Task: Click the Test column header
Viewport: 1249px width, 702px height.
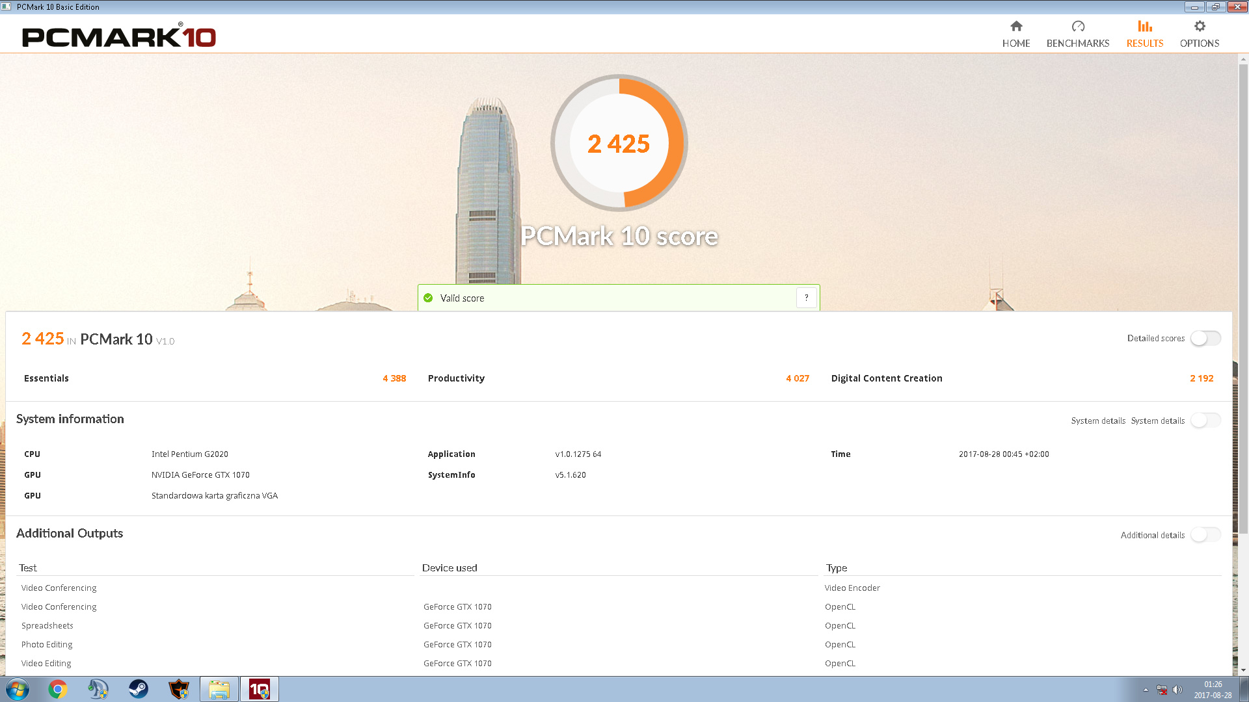Action: coord(28,568)
